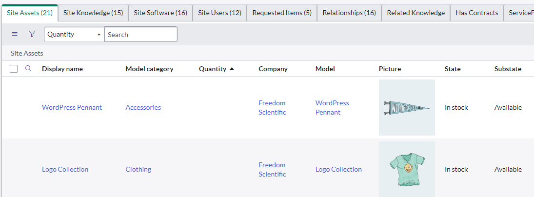Viewport: 534px width, 197px height.
Task: Click the Accessories model category link
Action: 143,107
